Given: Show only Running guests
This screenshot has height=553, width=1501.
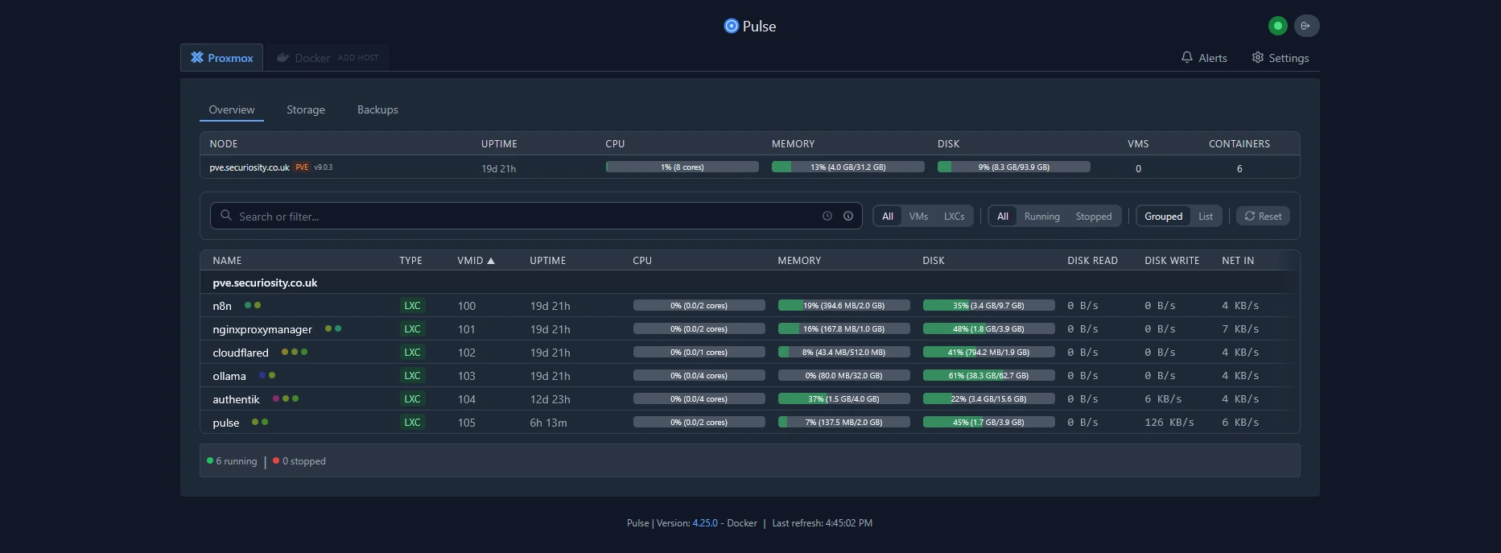Looking at the screenshot, I should [x=1041, y=217].
